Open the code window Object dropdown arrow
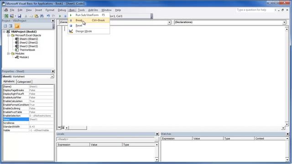The width and height of the screenshot is (292, 164). point(169,22)
